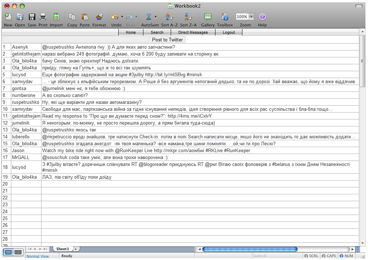Viewport: 368px width, 260px height.
Task: Expand the AutoSum functions dropdown arrow
Action: click(155, 17)
